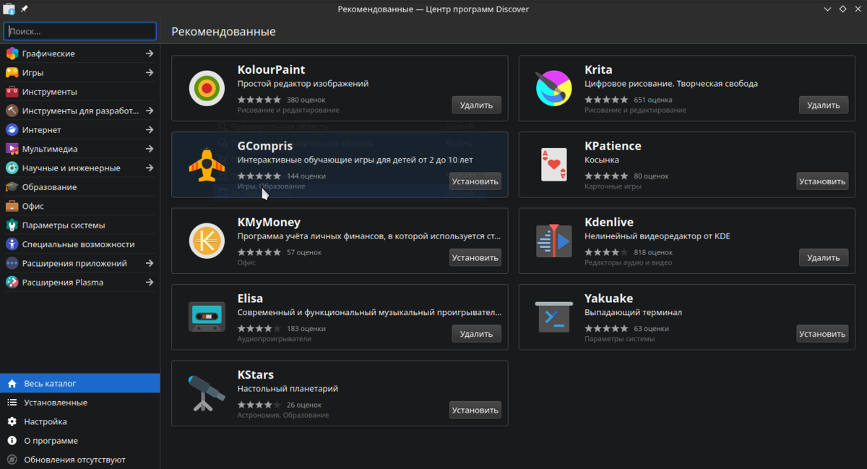Click the Расширения Plasma icon
The height and width of the screenshot is (469, 867).
tap(12, 282)
